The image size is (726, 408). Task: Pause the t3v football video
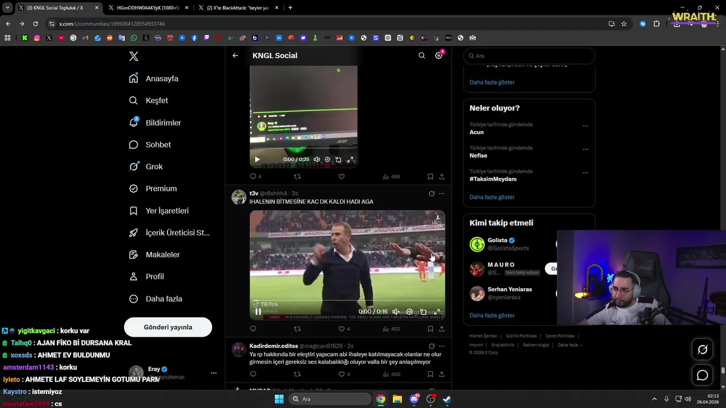[x=258, y=312]
